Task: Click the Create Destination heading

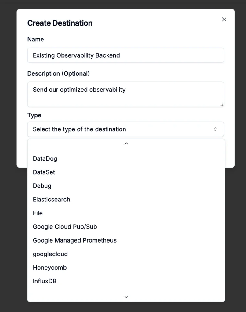Action: click(60, 23)
